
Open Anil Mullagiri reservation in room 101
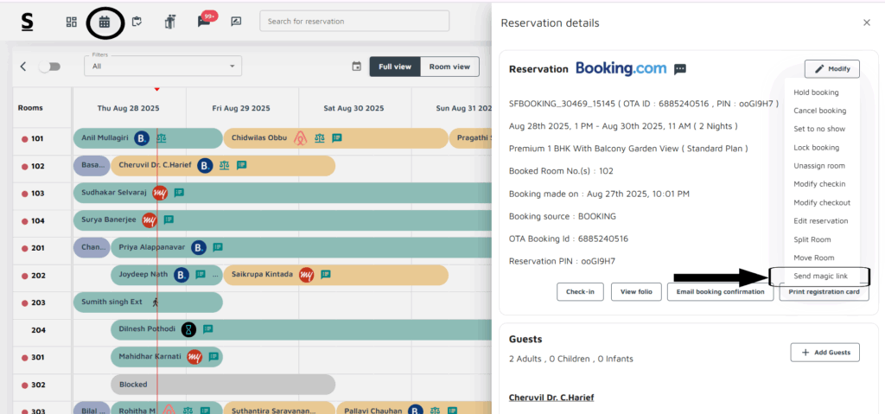tap(148, 138)
